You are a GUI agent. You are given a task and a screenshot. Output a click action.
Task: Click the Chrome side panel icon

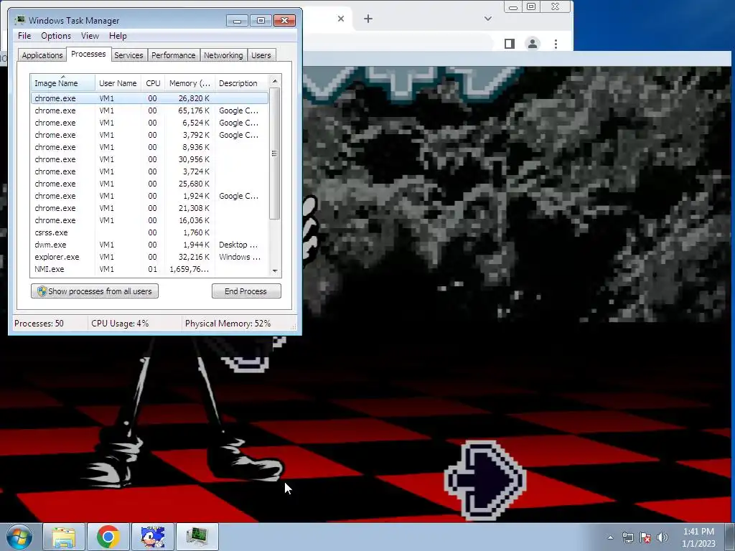[x=510, y=44]
